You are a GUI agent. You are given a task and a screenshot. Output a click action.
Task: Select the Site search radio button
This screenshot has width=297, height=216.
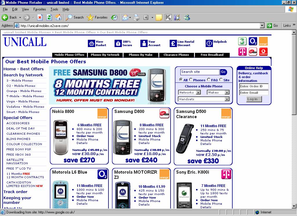coord(221,80)
